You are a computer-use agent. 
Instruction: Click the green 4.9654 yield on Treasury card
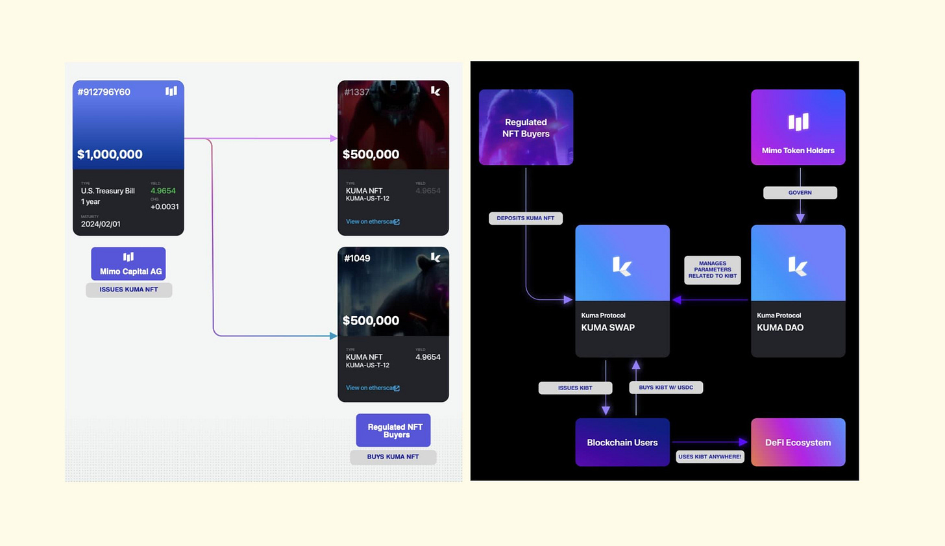163,191
